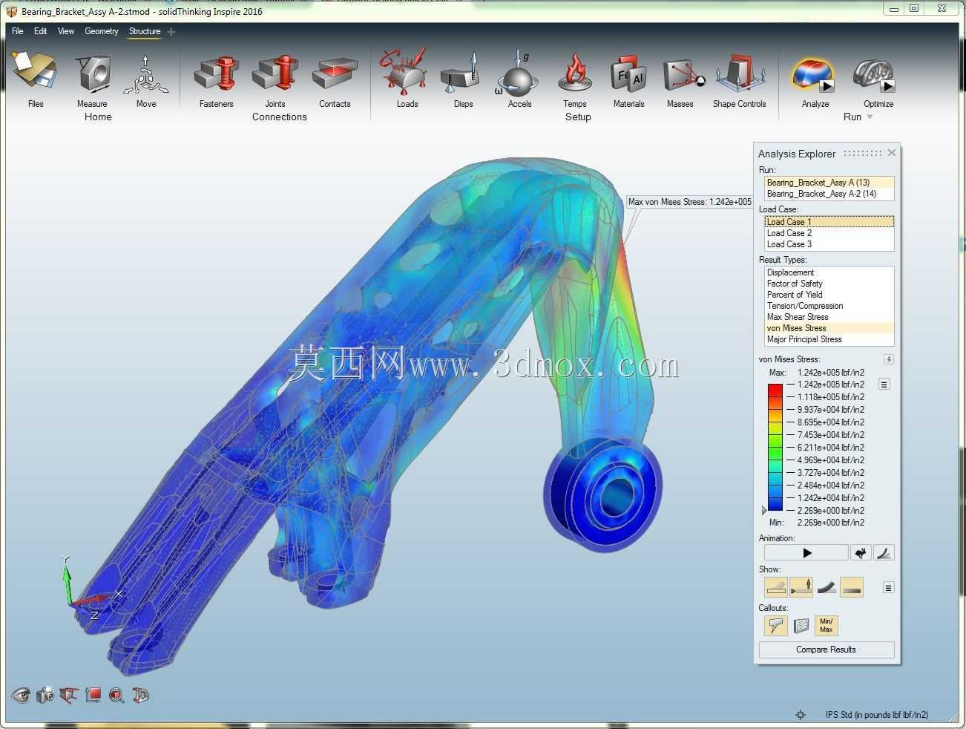Click the red cube display icon
The width and height of the screenshot is (966, 729).
pyautogui.click(x=93, y=696)
